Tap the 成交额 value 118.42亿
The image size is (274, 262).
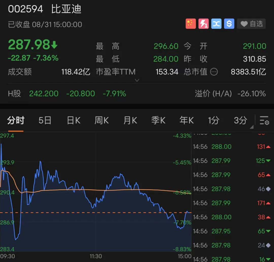point(76,72)
